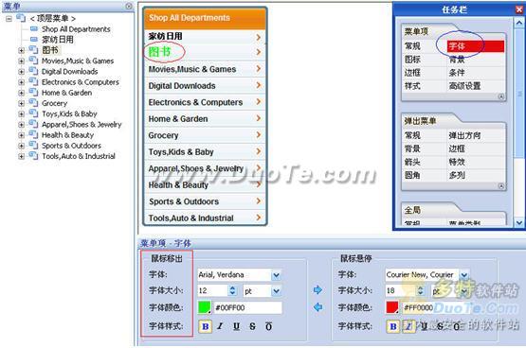Toggle Italic in the 鼠标移出 font style
The image size is (526, 348).
pos(221,326)
